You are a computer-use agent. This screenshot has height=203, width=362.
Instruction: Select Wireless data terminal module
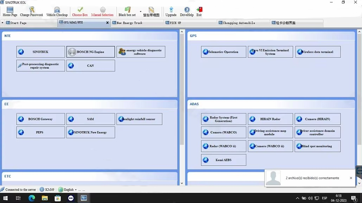tap(318, 52)
